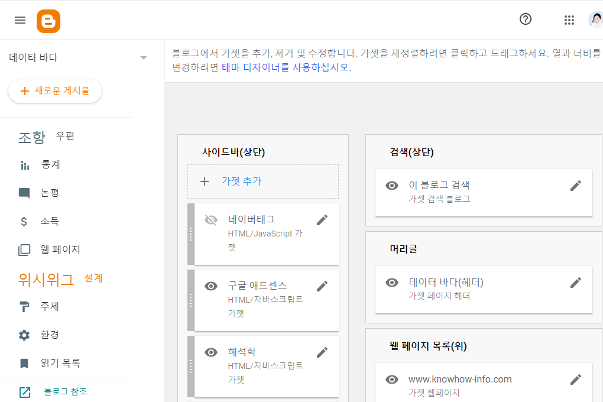
Task: Open the hamburger navigation menu
Action: 20,20
